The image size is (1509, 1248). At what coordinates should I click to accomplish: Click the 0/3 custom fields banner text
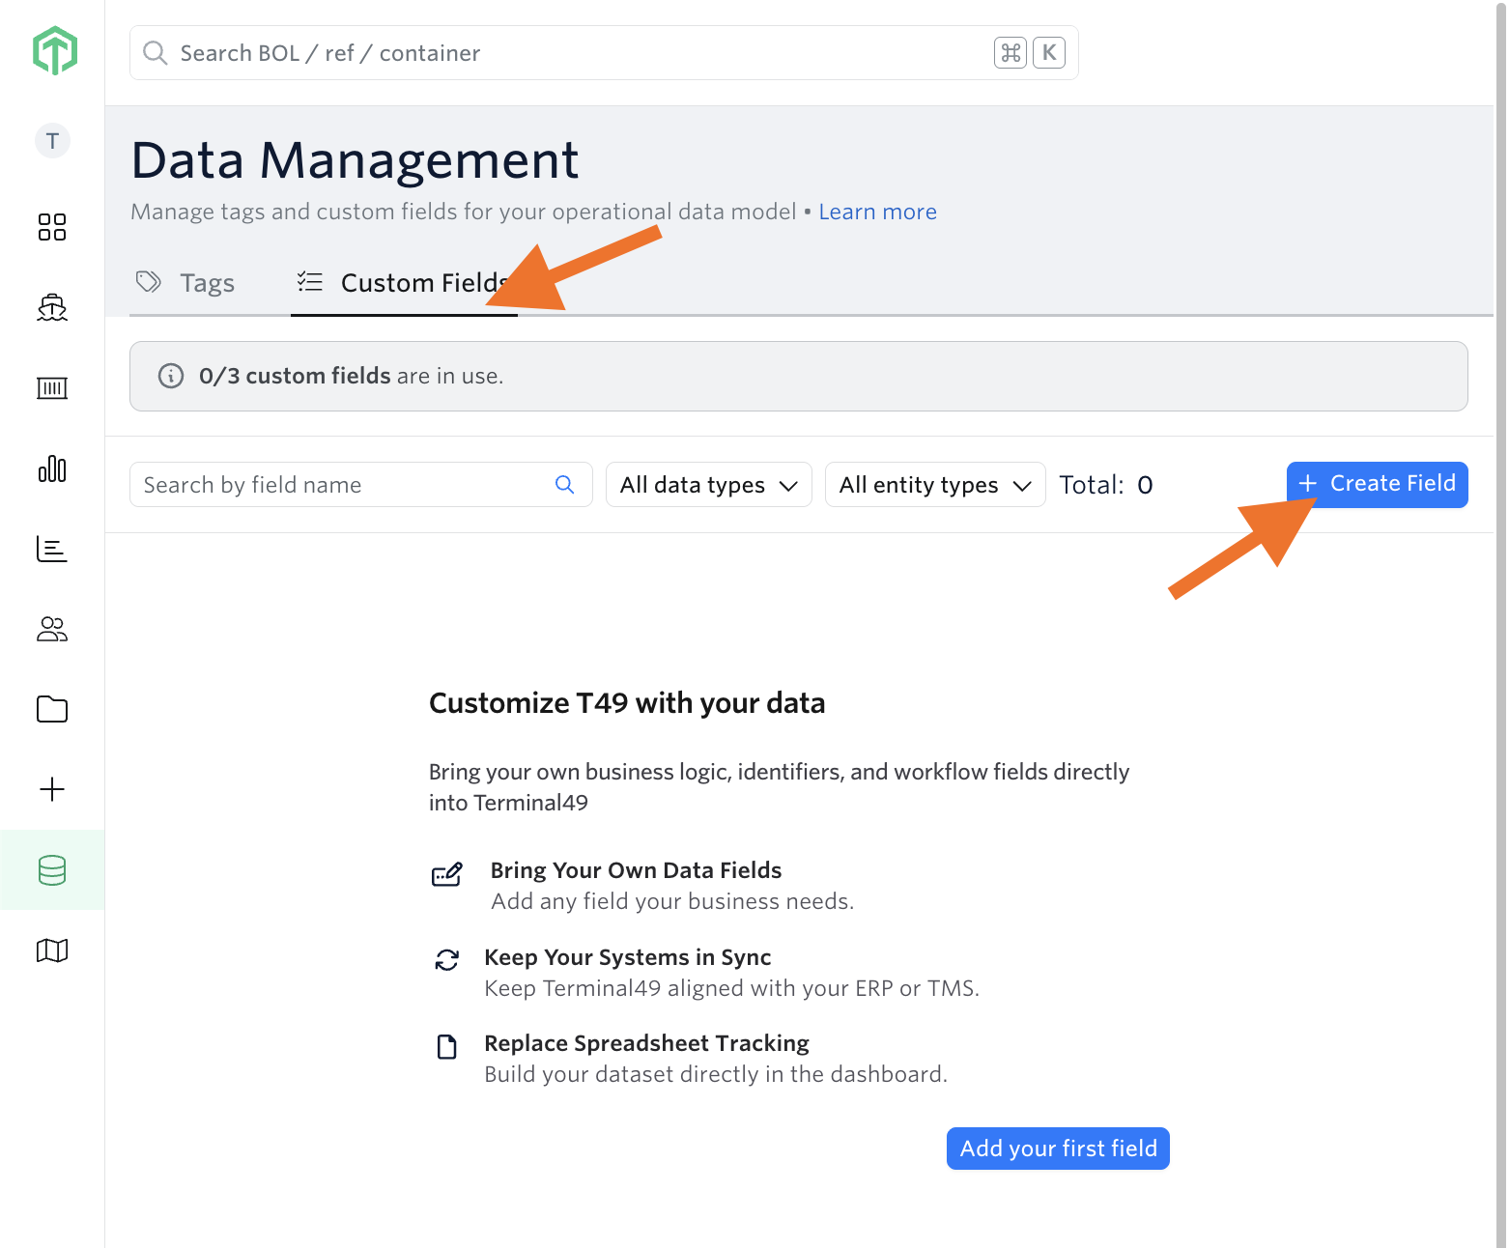coord(351,376)
